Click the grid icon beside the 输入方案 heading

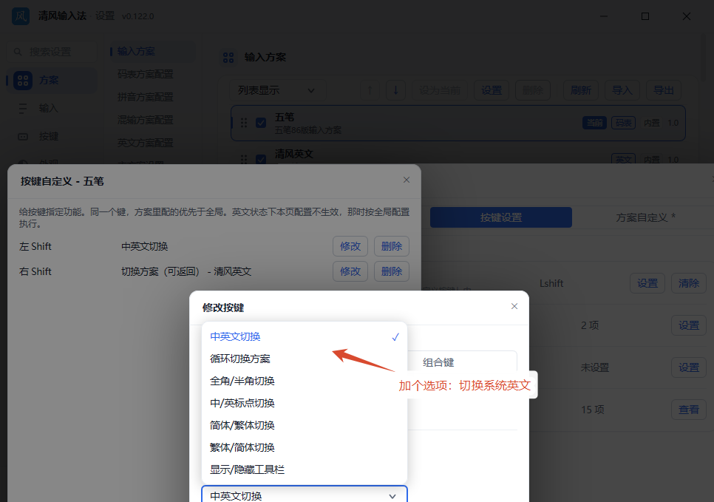pyautogui.click(x=228, y=58)
